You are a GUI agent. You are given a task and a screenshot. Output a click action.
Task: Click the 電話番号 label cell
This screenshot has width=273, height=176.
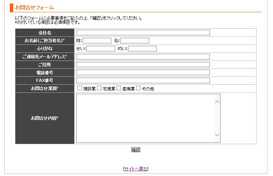[45, 72]
